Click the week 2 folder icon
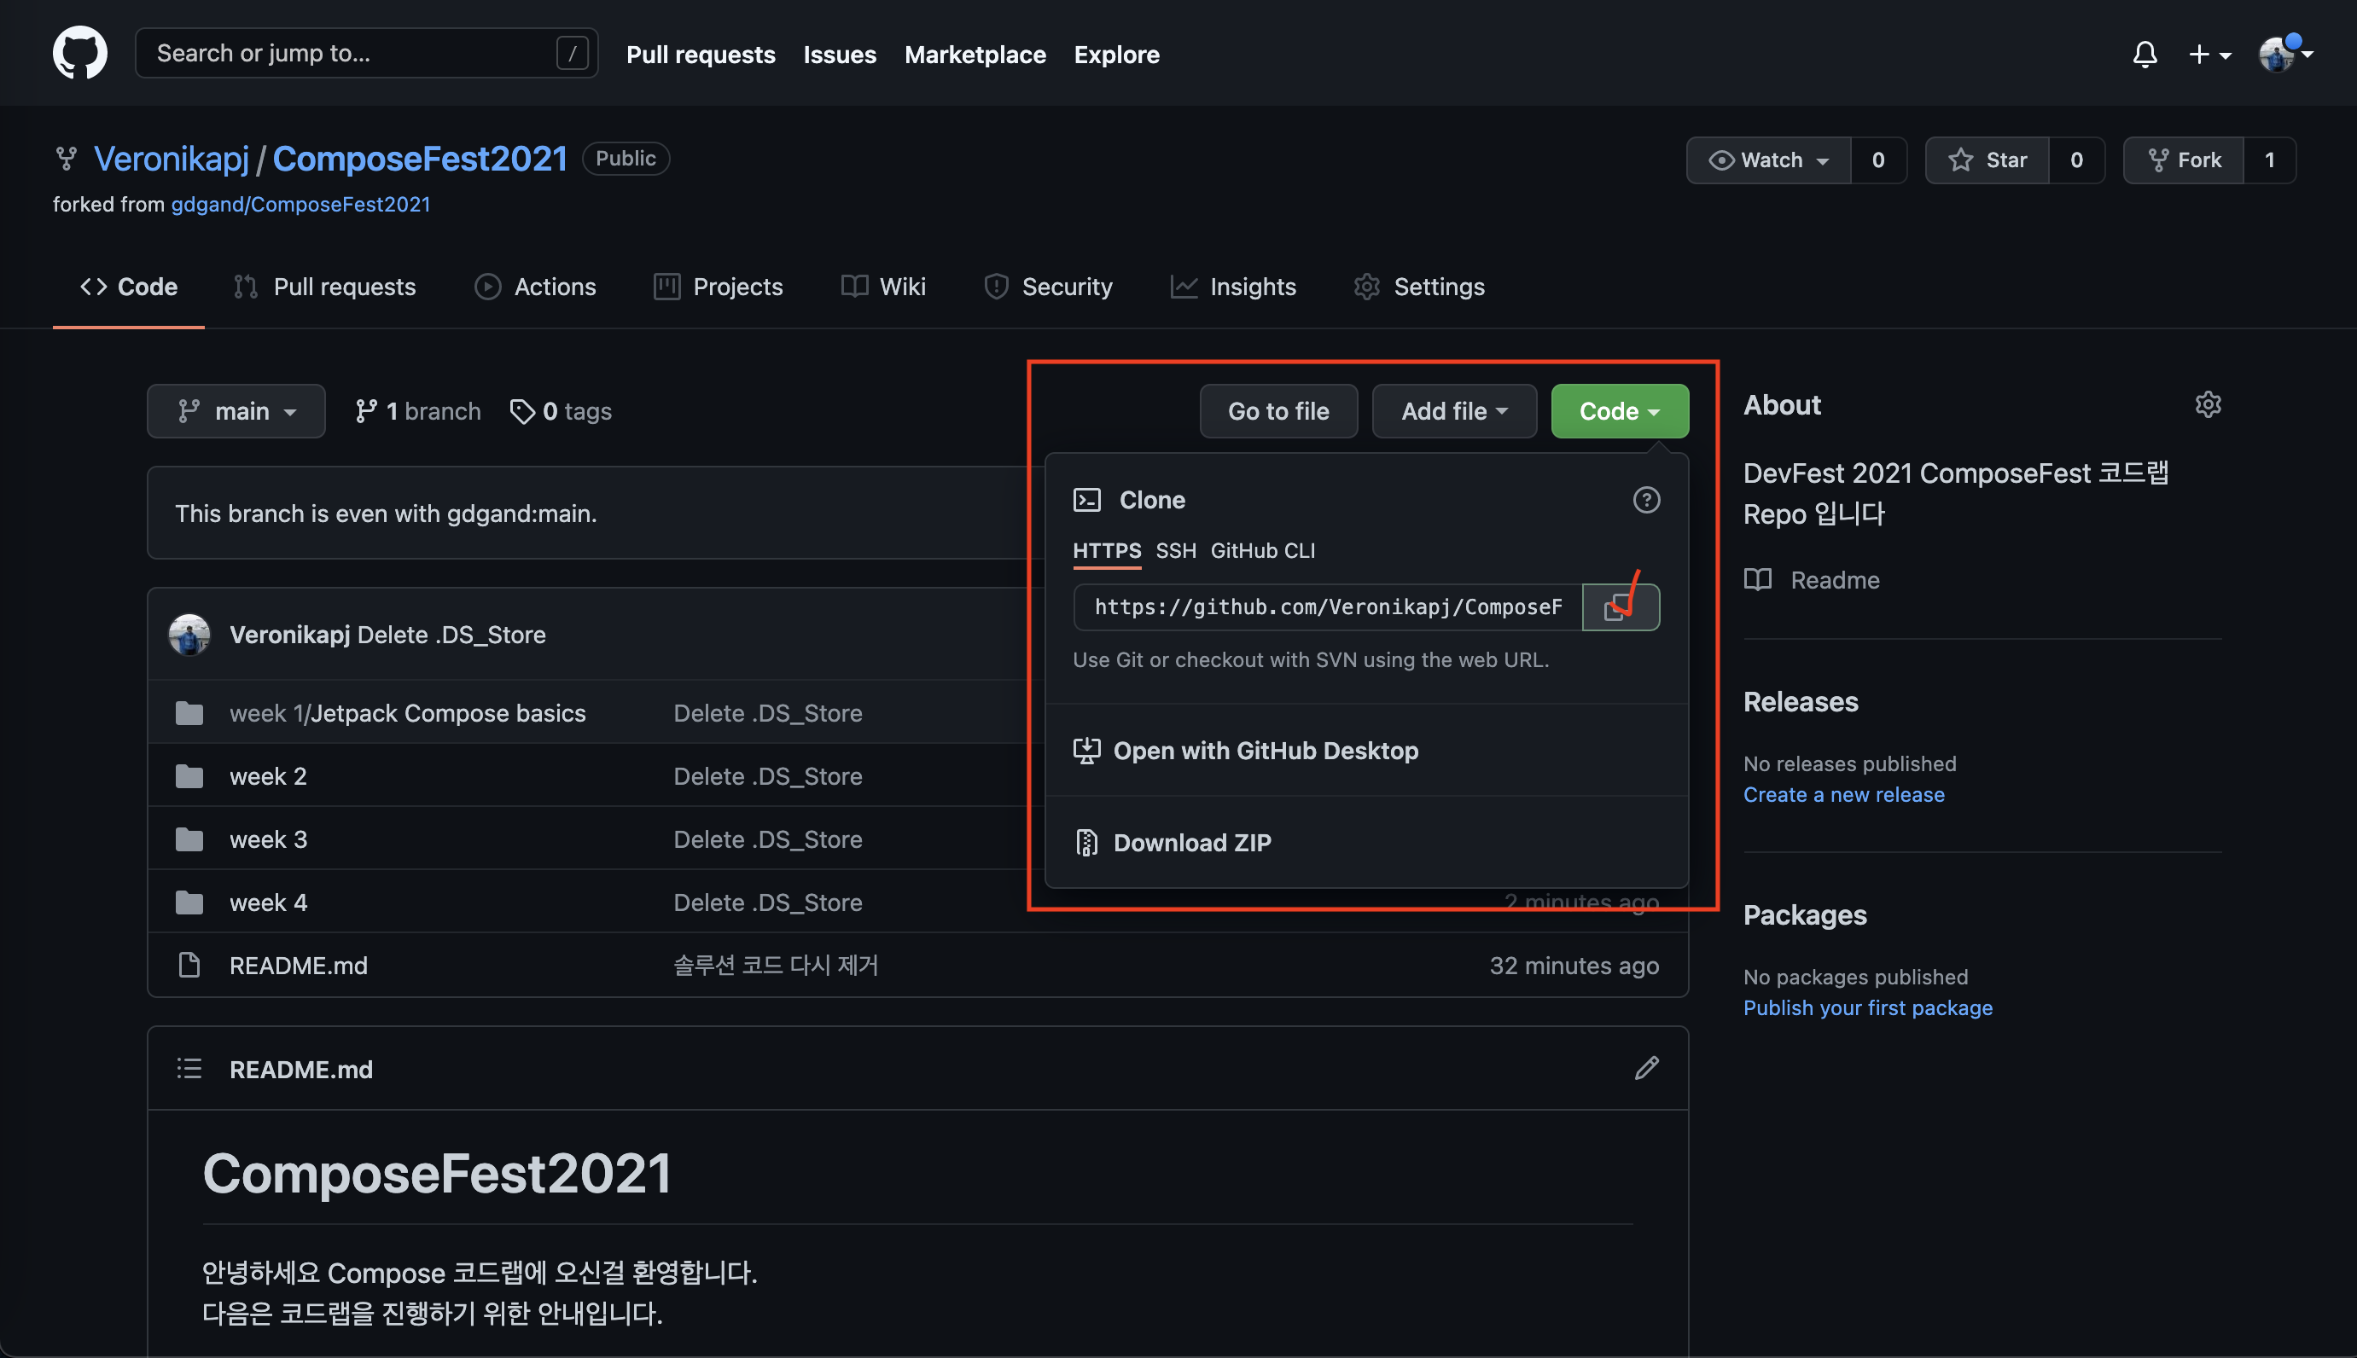2357x1358 pixels. [189, 776]
